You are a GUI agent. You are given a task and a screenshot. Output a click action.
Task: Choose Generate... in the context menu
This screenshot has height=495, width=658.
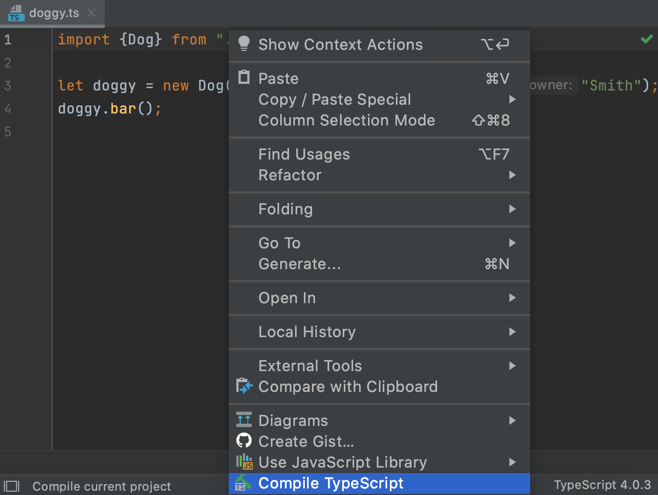tap(299, 264)
